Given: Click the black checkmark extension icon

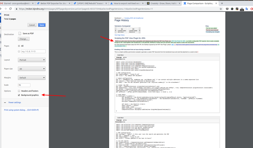Looking at the screenshot, I should (237, 9).
